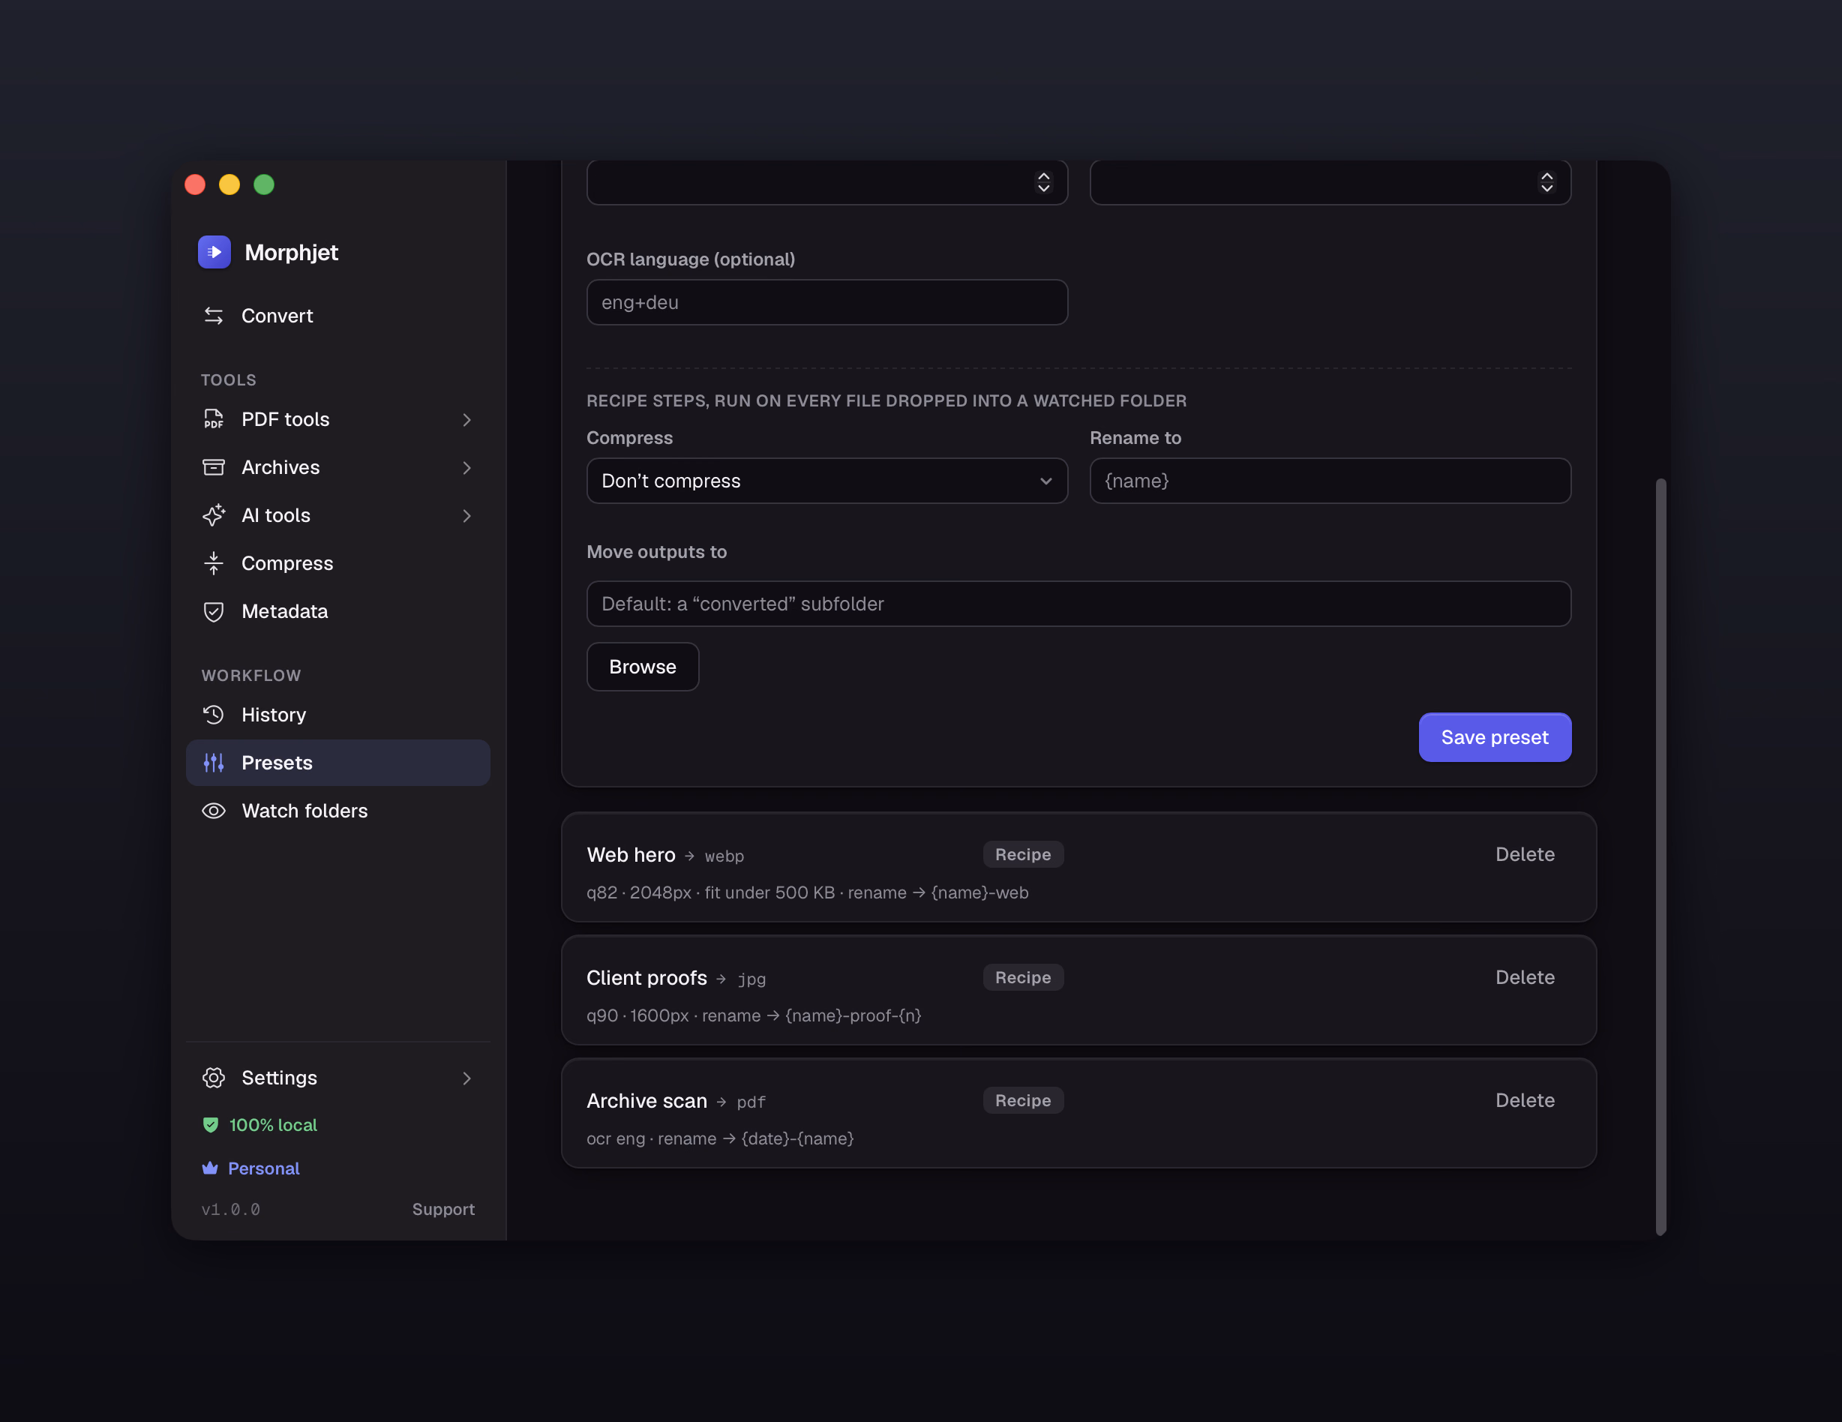Image resolution: width=1842 pixels, height=1422 pixels.
Task: Expand the PDF tools submenu chevron
Action: [466, 420]
